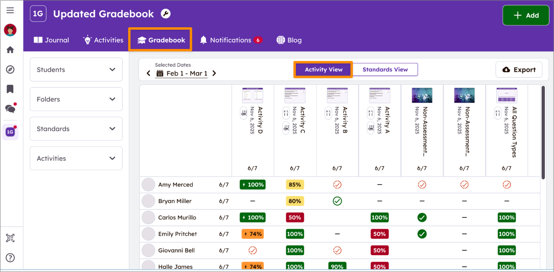Switch to Activity View
The width and height of the screenshot is (554, 272).
point(323,69)
